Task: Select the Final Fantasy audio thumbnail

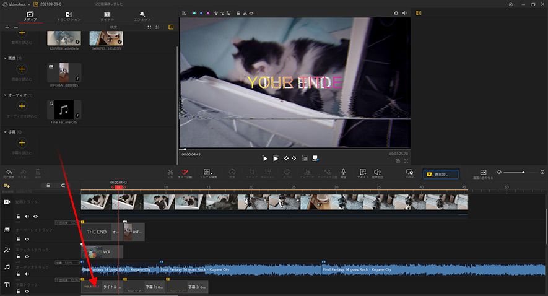Action: pyautogui.click(x=64, y=110)
